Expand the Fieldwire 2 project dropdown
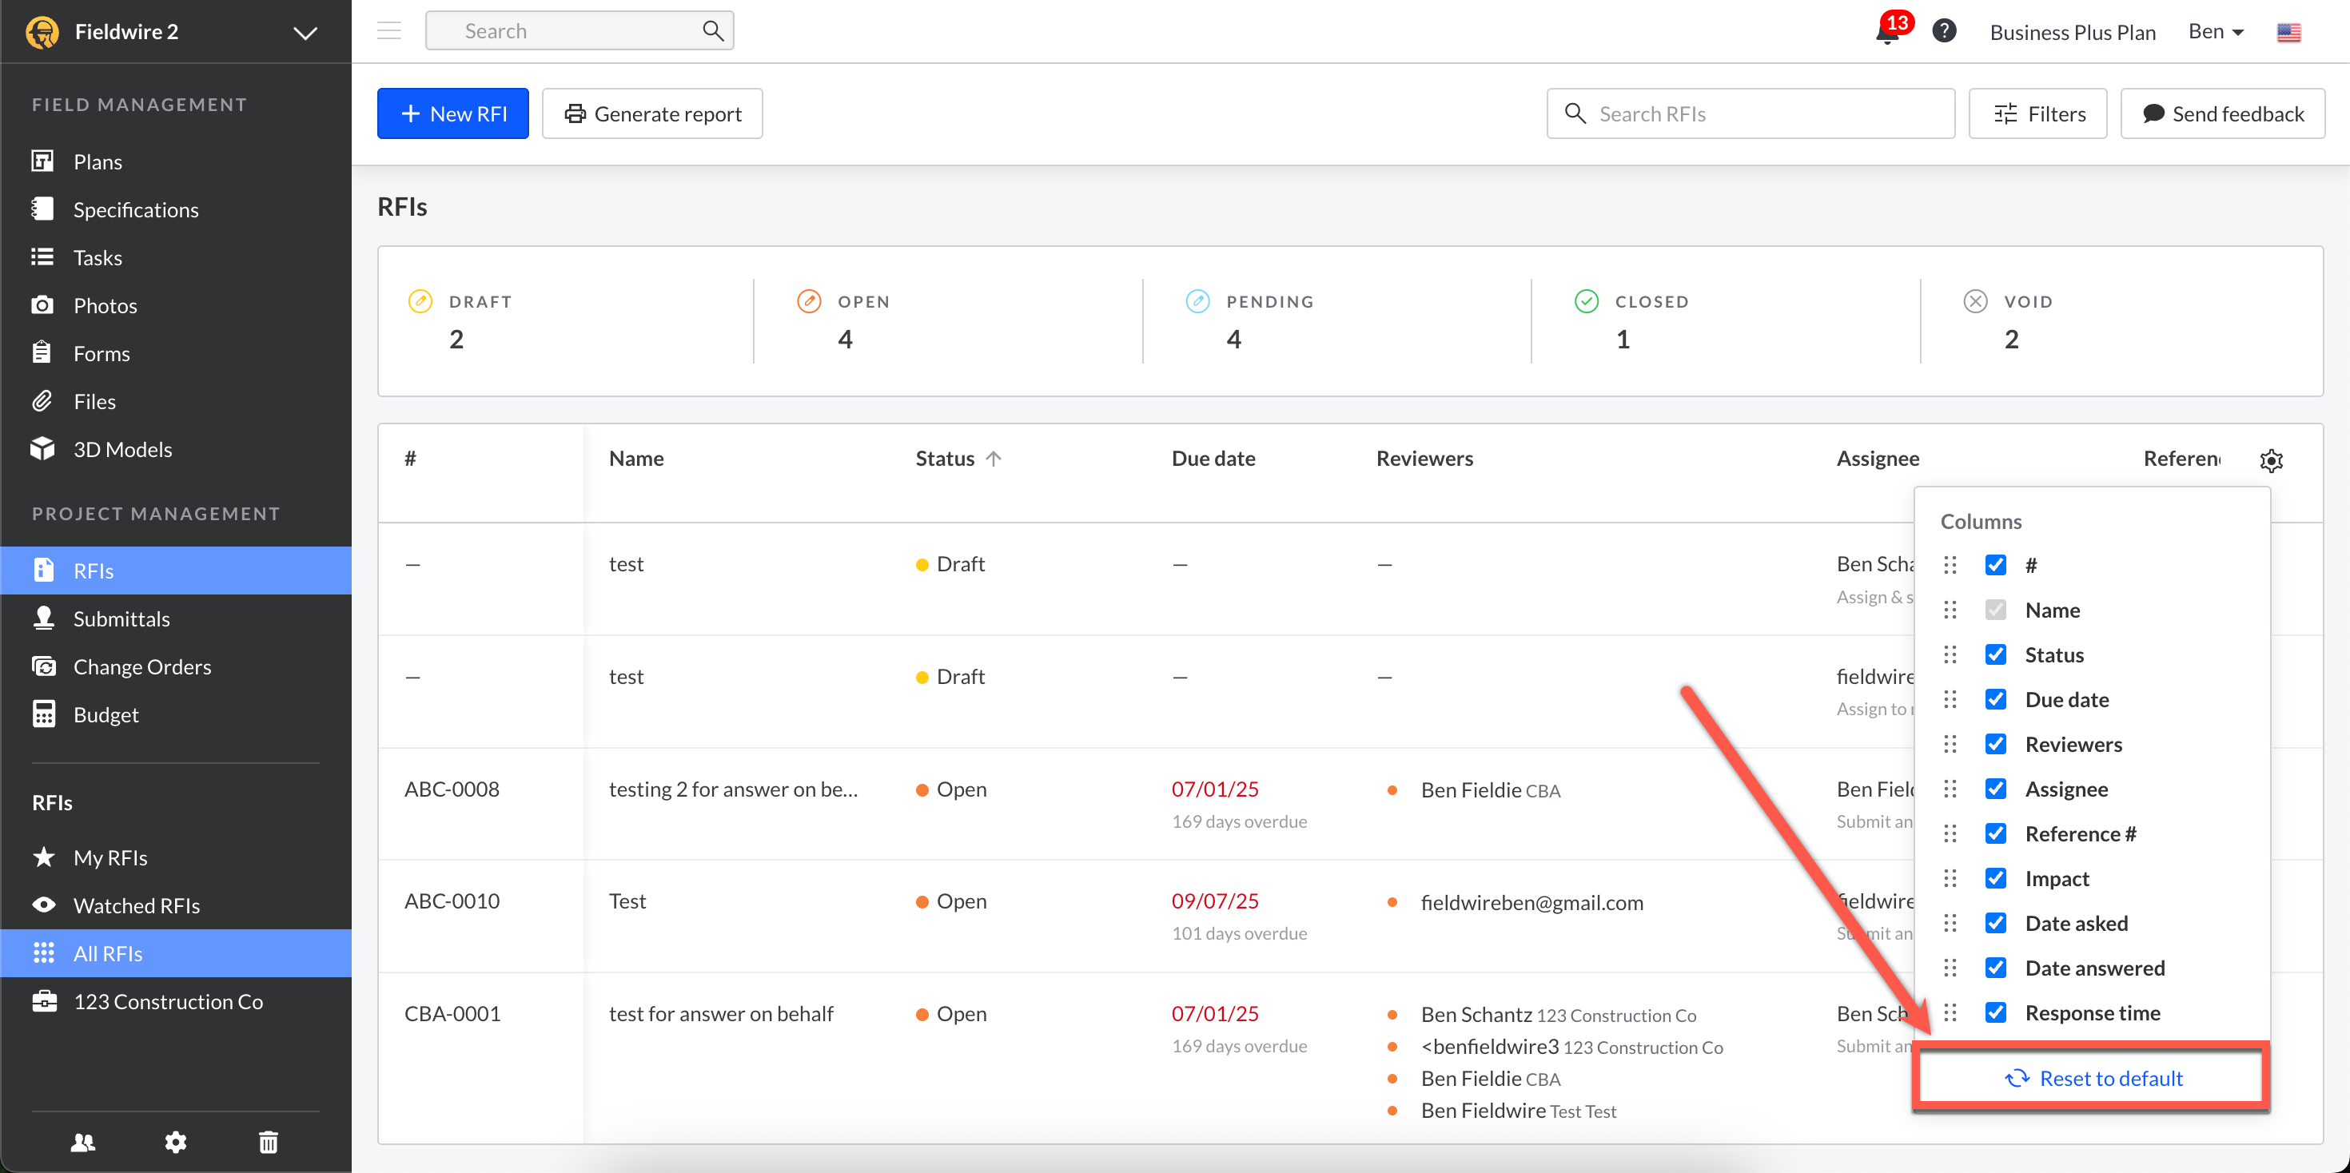Image resolution: width=2350 pixels, height=1173 pixels. pyautogui.click(x=305, y=33)
